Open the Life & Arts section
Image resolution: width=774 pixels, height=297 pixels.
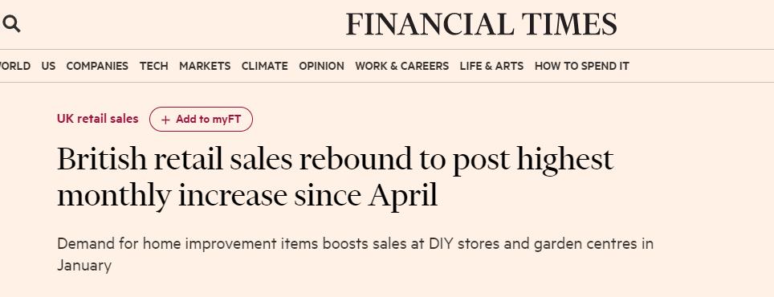coord(491,66)
